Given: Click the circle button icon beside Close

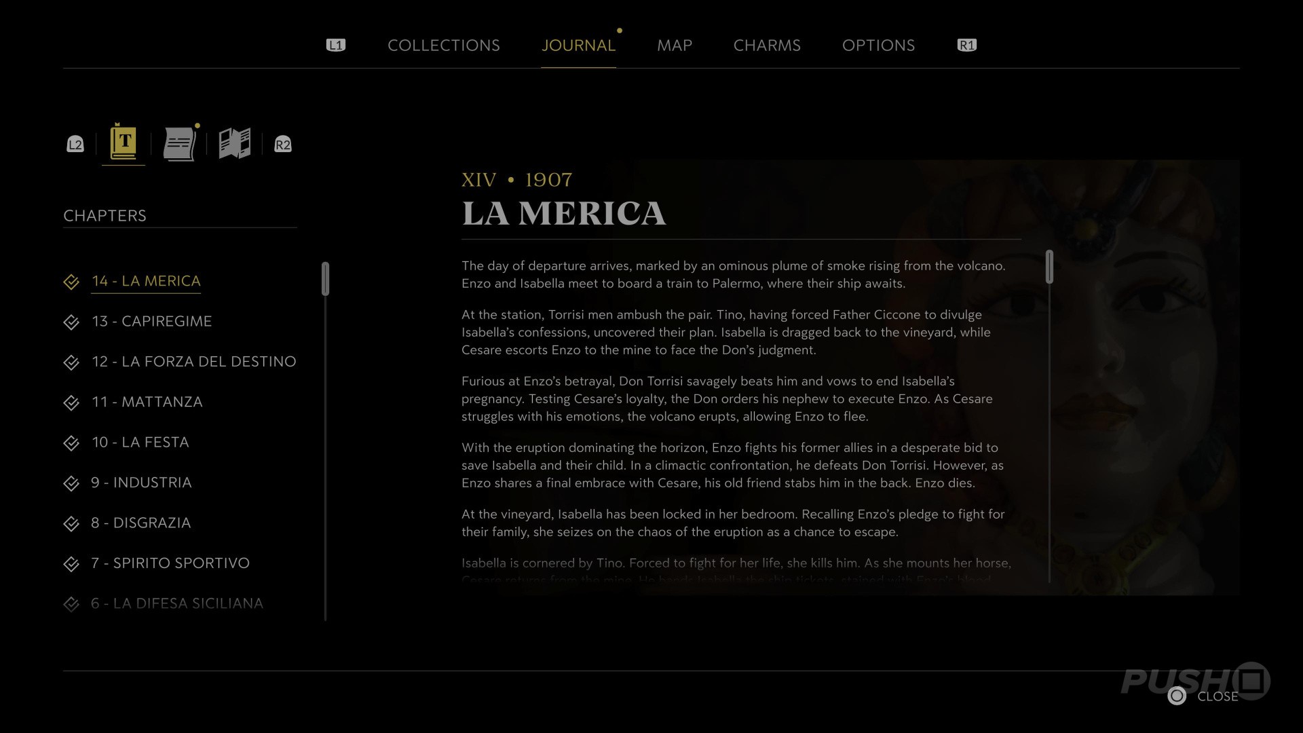Looking at the screenshot, I should [x=1177, y=696].
